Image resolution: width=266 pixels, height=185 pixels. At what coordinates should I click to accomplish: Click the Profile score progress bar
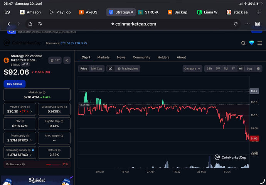point(54,164)
